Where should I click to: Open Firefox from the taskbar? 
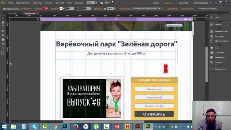click(x=75, y=126)
